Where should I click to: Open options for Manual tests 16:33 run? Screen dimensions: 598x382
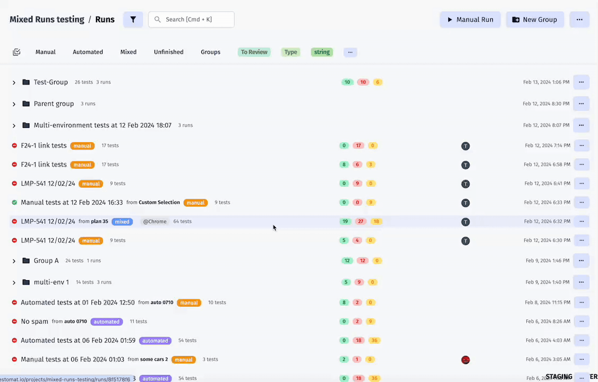582,202
